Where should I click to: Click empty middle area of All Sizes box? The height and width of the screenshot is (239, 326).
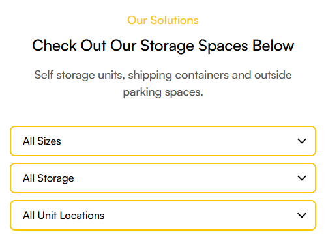174,141
